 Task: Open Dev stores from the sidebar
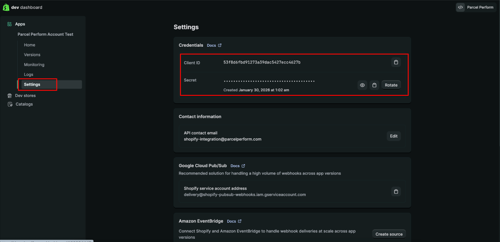[25, 96]
